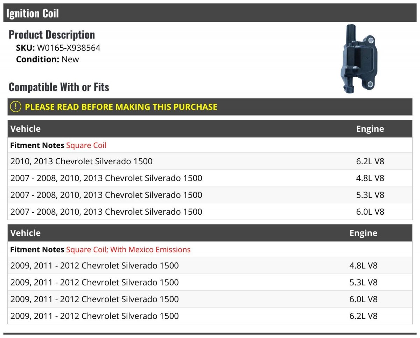Click the Product Description heading
Image resolution: width=420 pixels, height=338 pixels.
pos(52,34)
